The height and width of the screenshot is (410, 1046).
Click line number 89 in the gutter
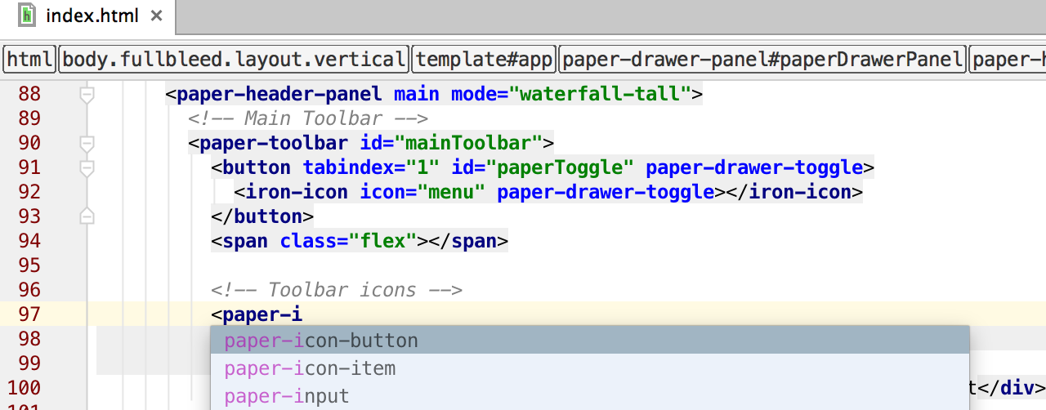coord(29,118)
